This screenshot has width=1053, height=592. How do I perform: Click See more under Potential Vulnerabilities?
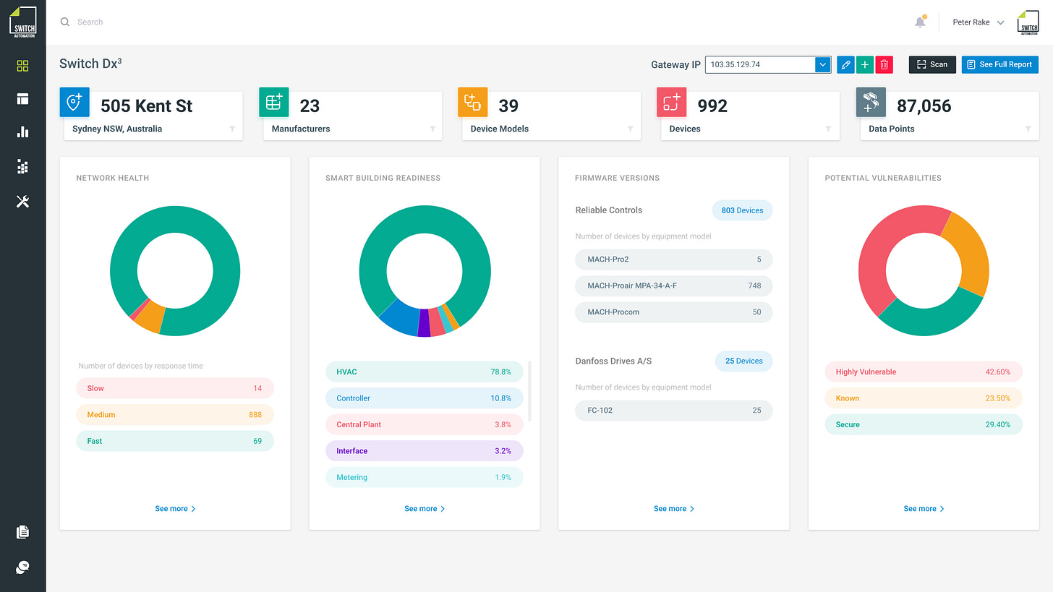924,509
